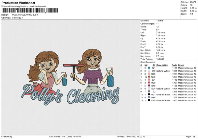Select the Up value '42.6 mm'
The height and width of the screenshot is (139, 198).
click(160, 38)
